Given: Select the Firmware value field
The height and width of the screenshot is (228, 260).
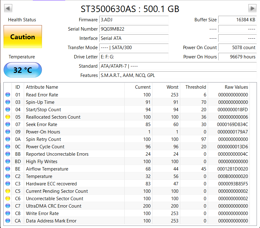Looking at the screenshot, I should [x=134, y=20].
